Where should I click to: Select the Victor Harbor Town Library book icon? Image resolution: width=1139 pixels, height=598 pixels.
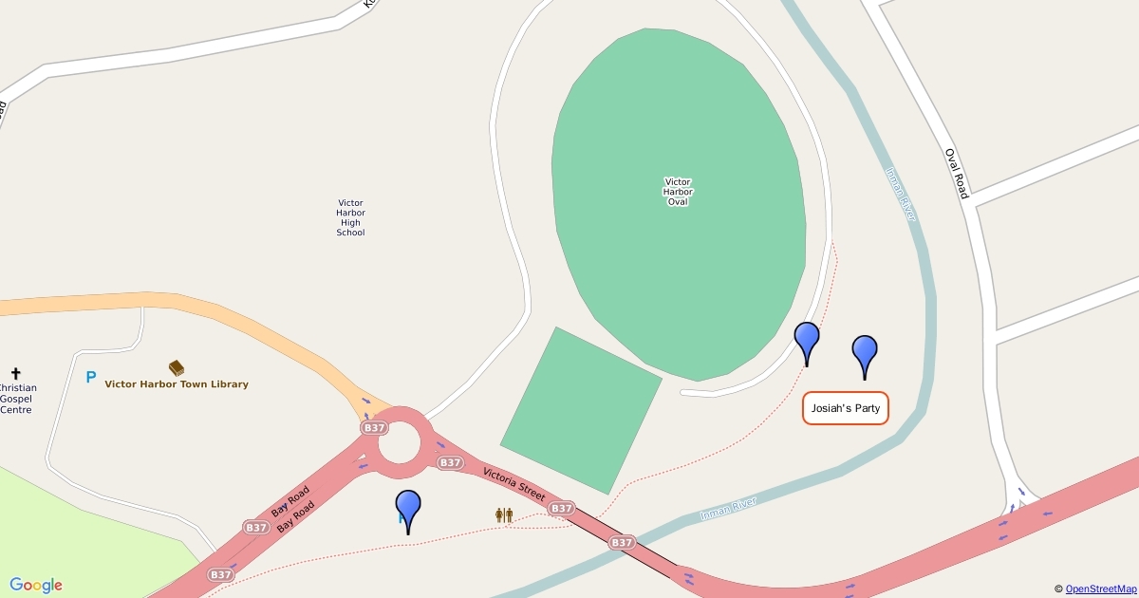177,367
